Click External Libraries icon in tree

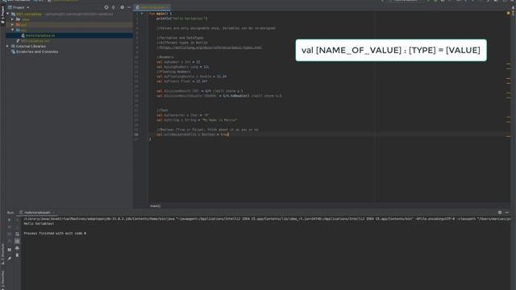(13, 47)
